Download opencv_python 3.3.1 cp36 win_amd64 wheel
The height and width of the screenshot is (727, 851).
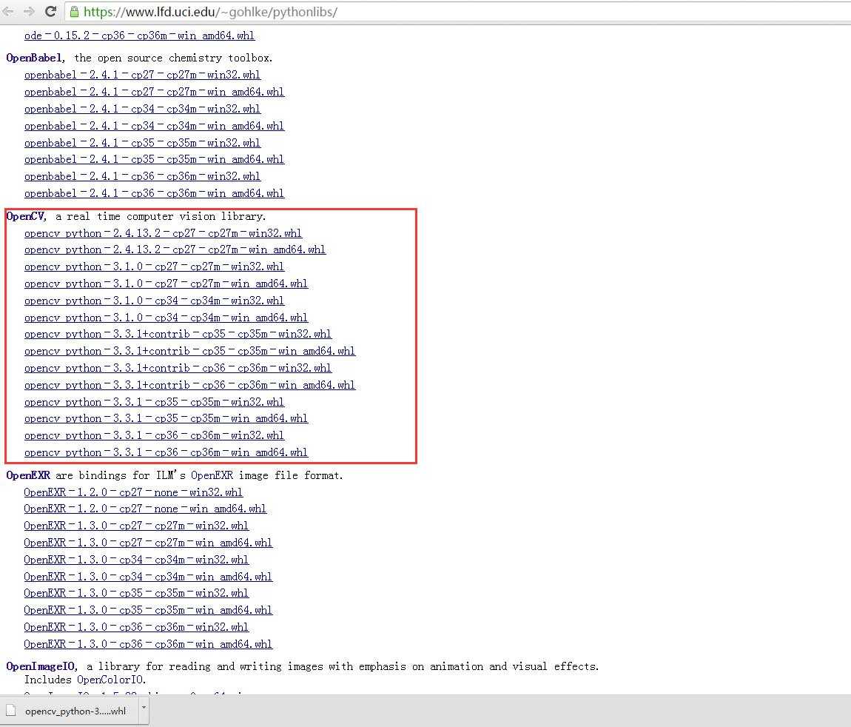click(x=166, y=453)
